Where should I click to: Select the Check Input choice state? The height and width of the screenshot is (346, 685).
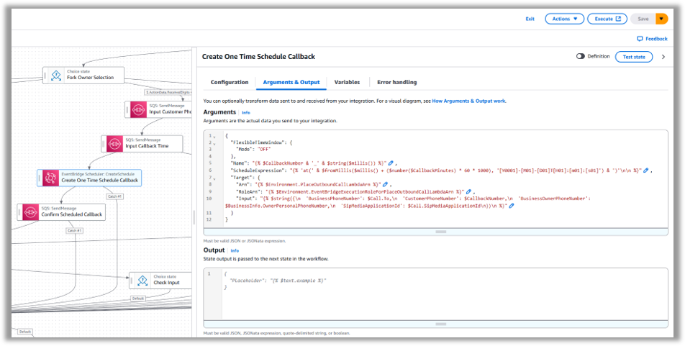click(160, 280)
